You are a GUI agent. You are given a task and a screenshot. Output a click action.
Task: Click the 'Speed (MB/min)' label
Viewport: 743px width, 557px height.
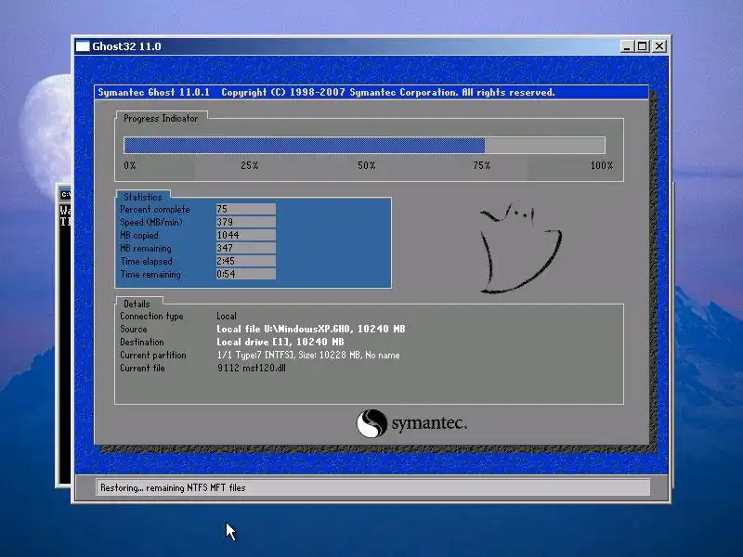[x=151, y=222]
